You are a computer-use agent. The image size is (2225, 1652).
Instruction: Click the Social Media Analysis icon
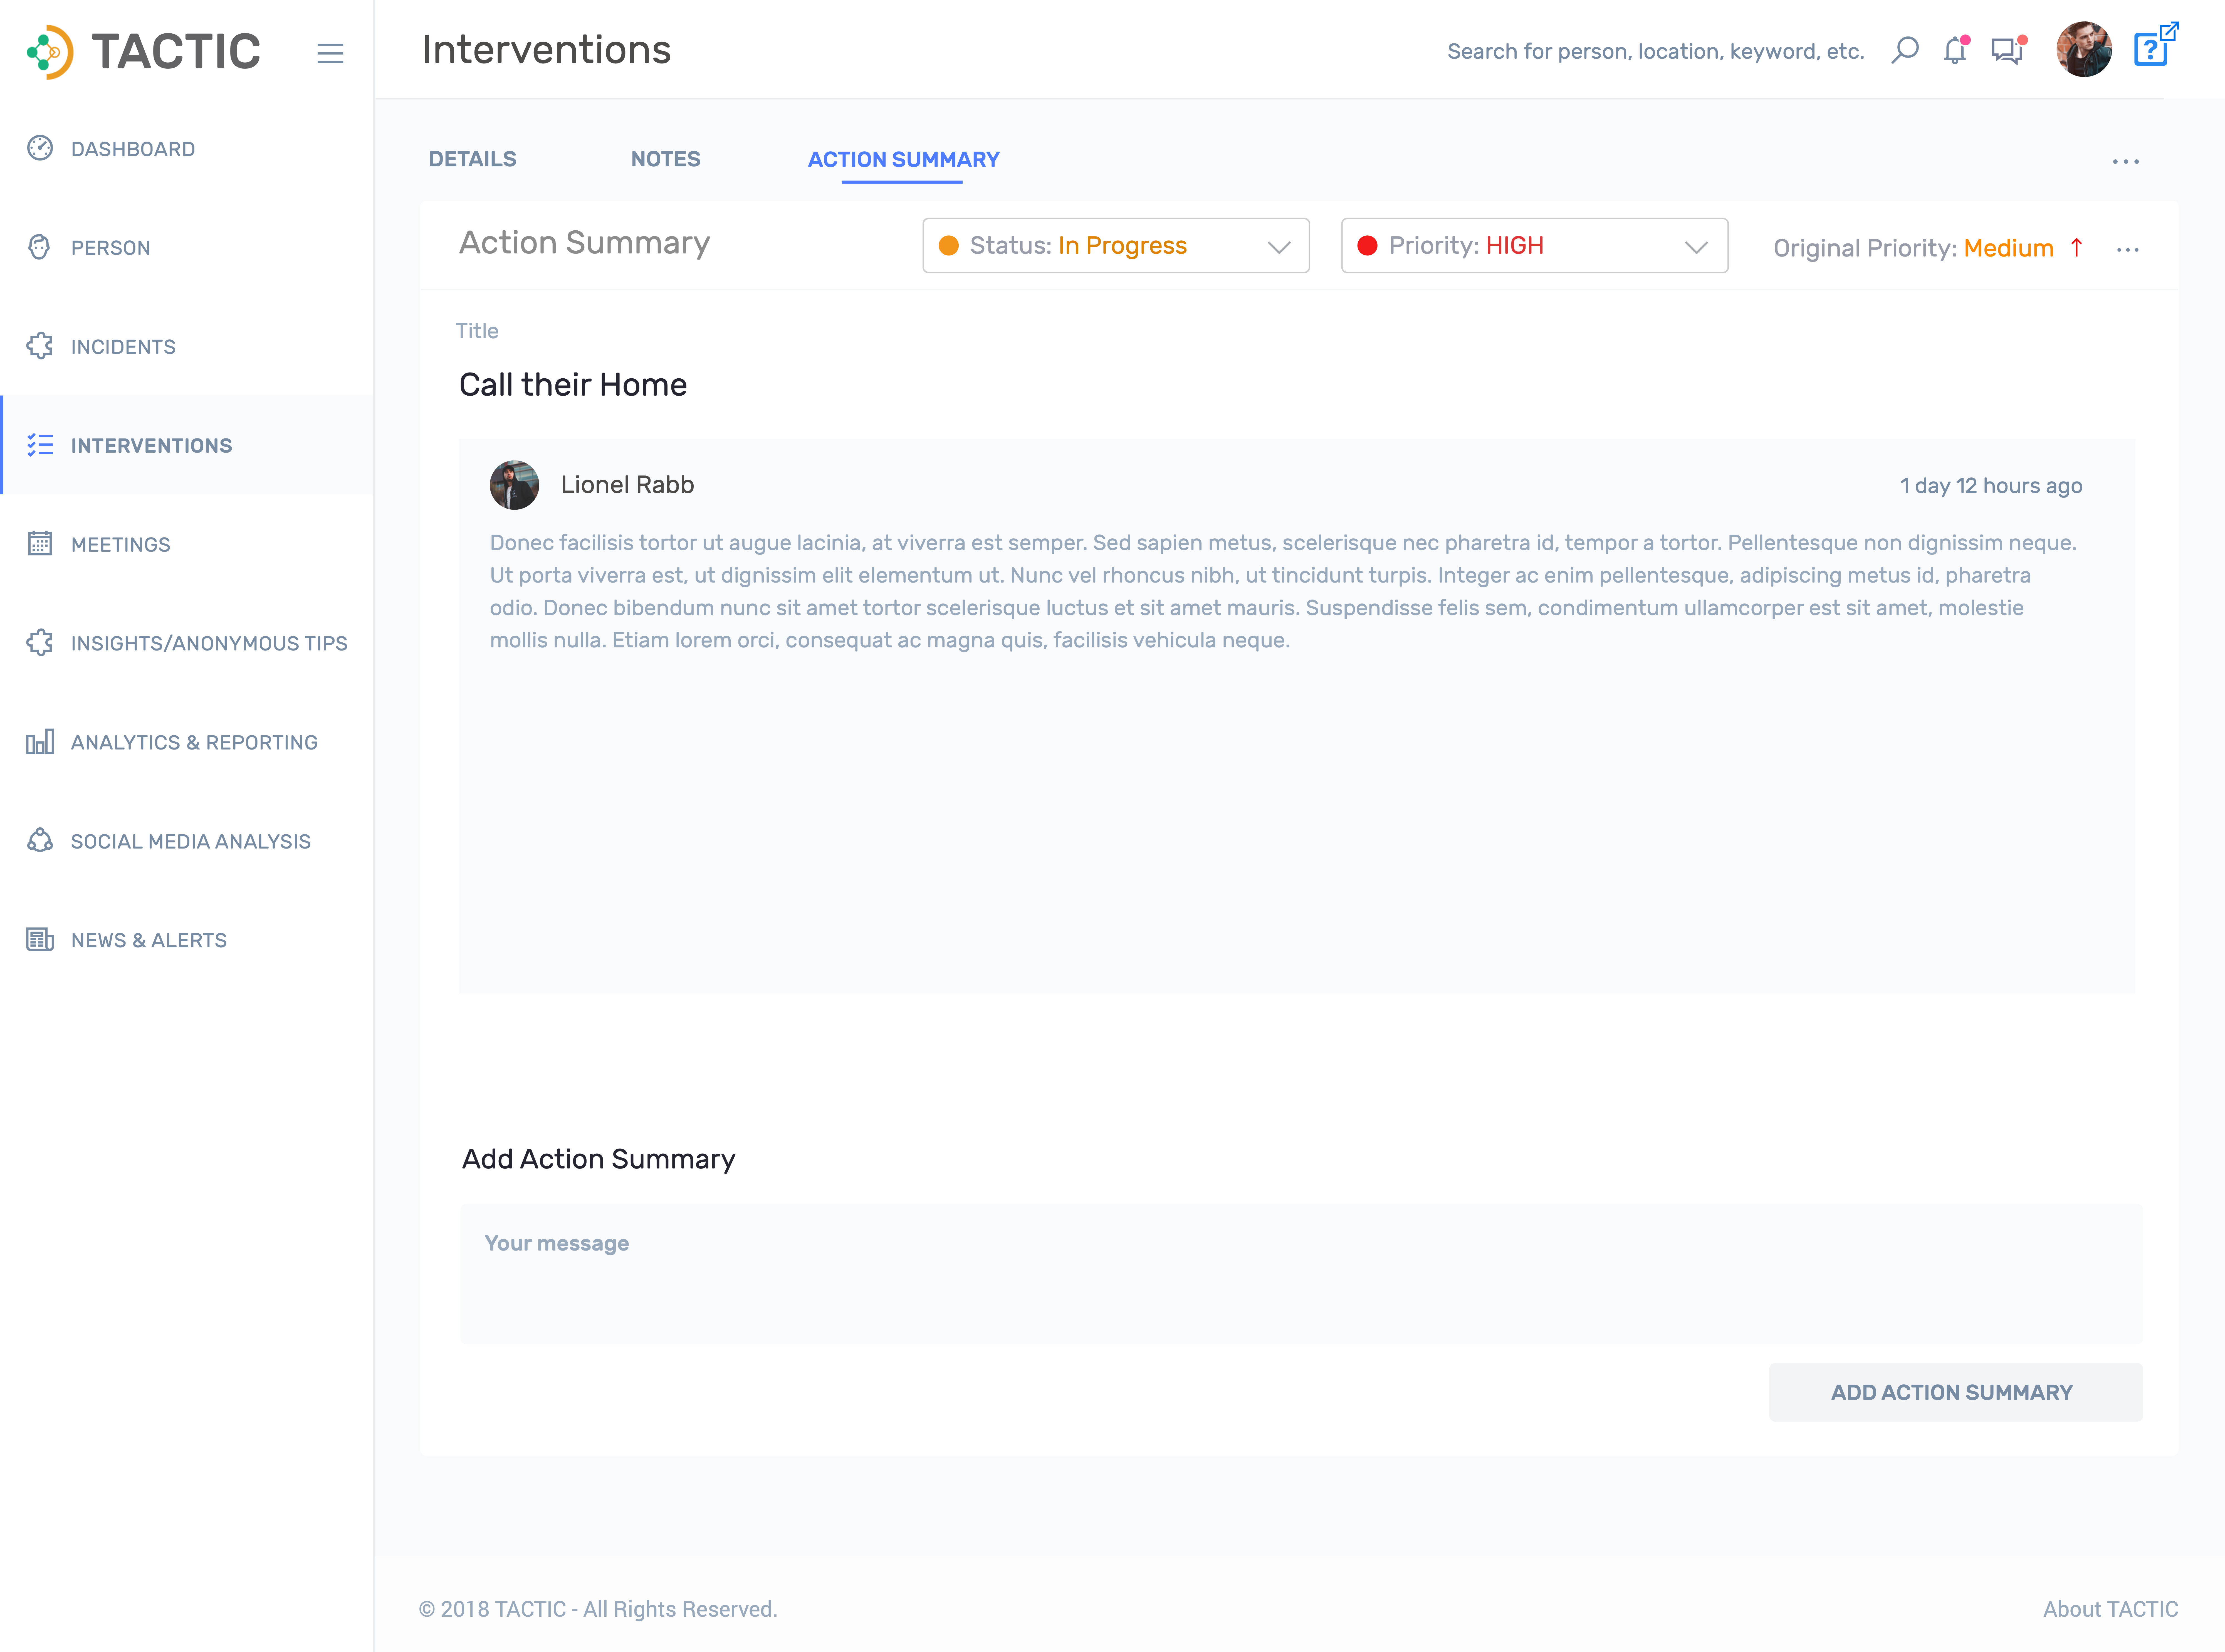coord(40,840)
